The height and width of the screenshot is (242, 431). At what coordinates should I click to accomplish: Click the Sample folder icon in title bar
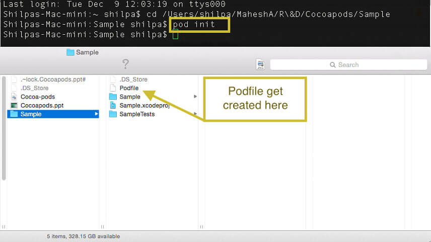[70, 52]
